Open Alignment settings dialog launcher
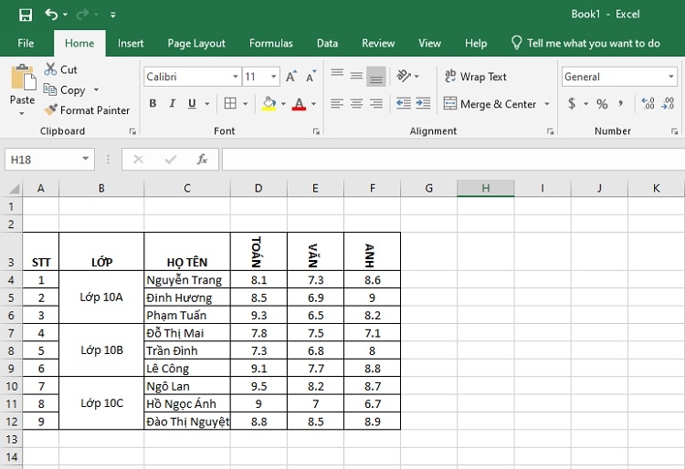685x469 pixels. (551, 131)
